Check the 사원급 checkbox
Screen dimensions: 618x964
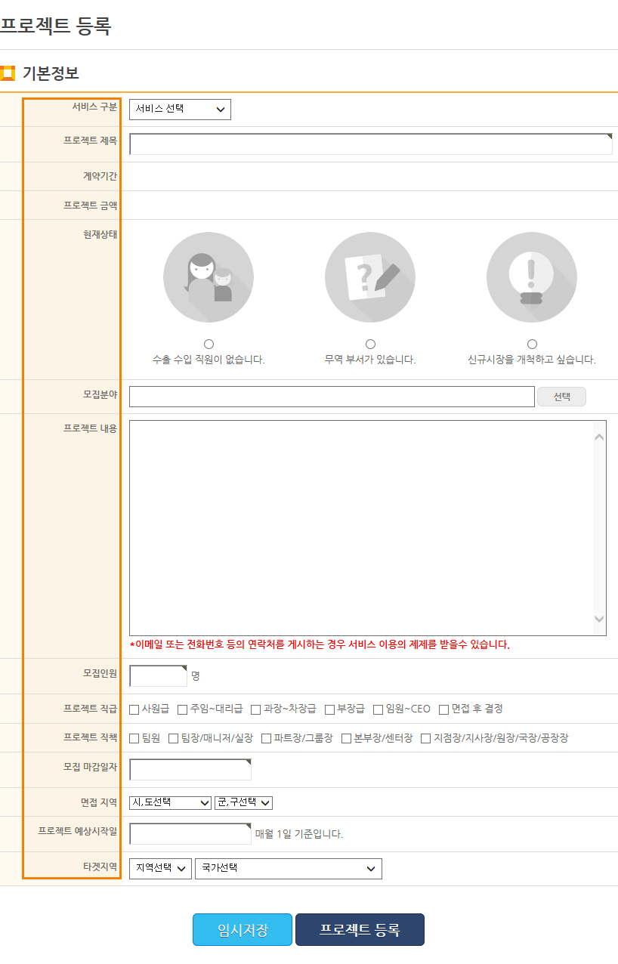point(134,709)
